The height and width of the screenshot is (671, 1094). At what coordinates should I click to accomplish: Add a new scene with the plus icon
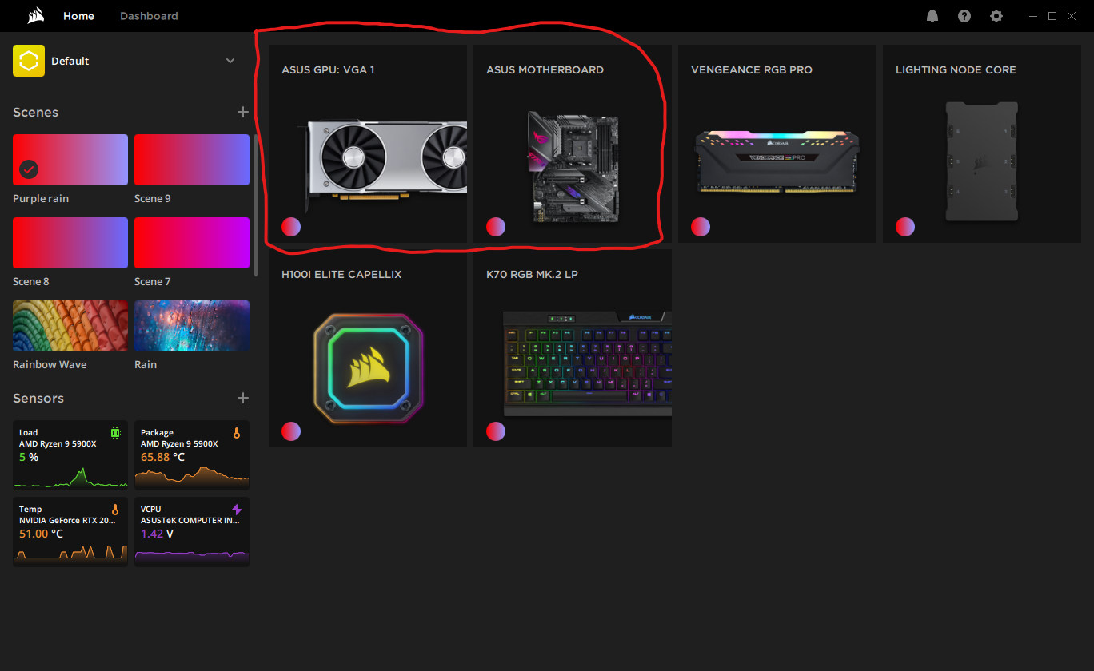point(243,112)
